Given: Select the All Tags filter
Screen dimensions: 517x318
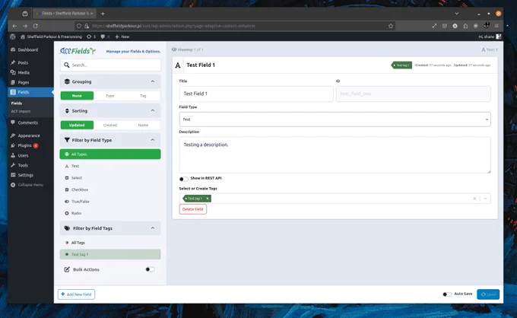Looking at the screenshot, I should (x=110, y=243).
